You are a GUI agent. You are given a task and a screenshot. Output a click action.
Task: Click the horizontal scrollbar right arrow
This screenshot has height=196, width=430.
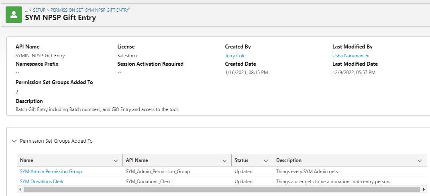[x=424, y=190]
